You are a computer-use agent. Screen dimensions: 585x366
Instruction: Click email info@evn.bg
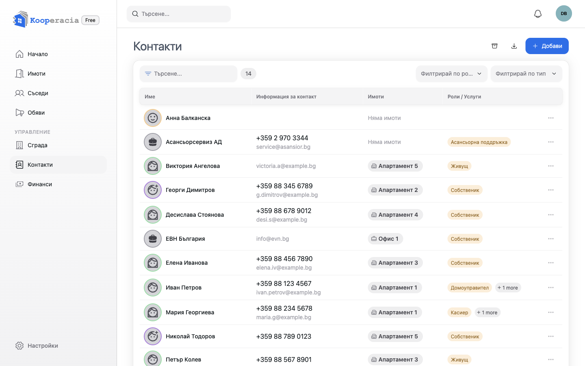coord(273,239)
